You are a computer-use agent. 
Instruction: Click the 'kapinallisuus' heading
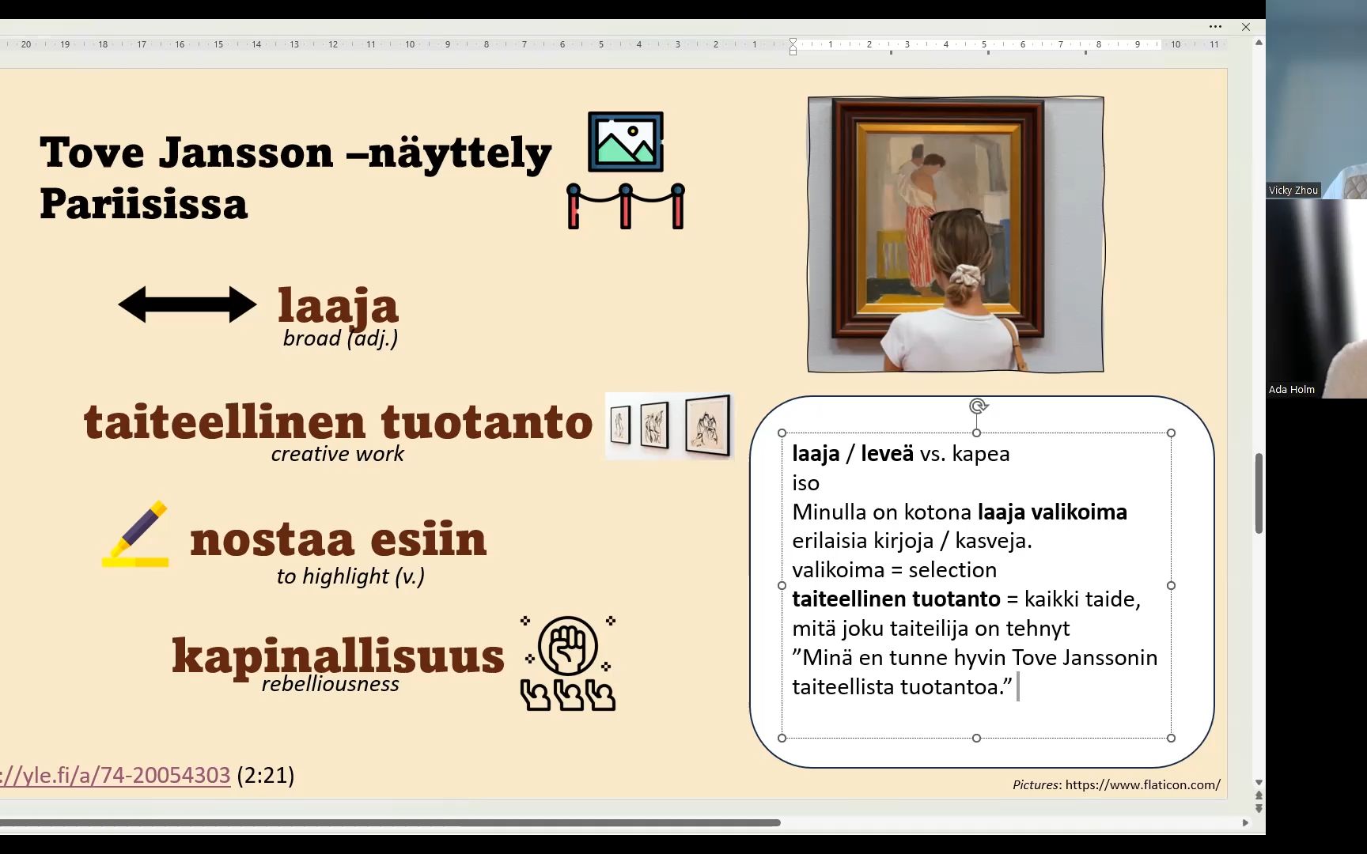(x=338, y=656)
